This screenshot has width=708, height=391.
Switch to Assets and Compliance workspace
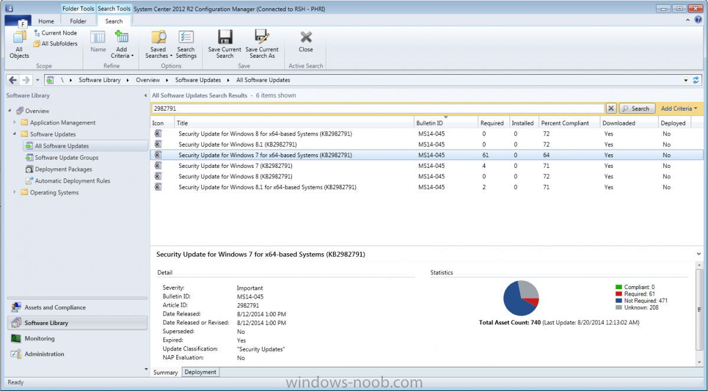click(x=77, y=307)
